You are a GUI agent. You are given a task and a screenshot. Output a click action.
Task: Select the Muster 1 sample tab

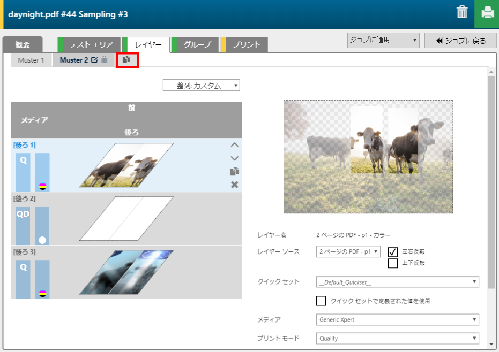[31, 60]
